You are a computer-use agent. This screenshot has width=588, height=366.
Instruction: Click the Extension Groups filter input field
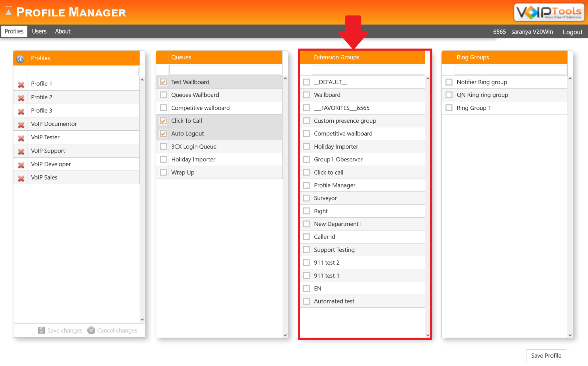[367, 69]
